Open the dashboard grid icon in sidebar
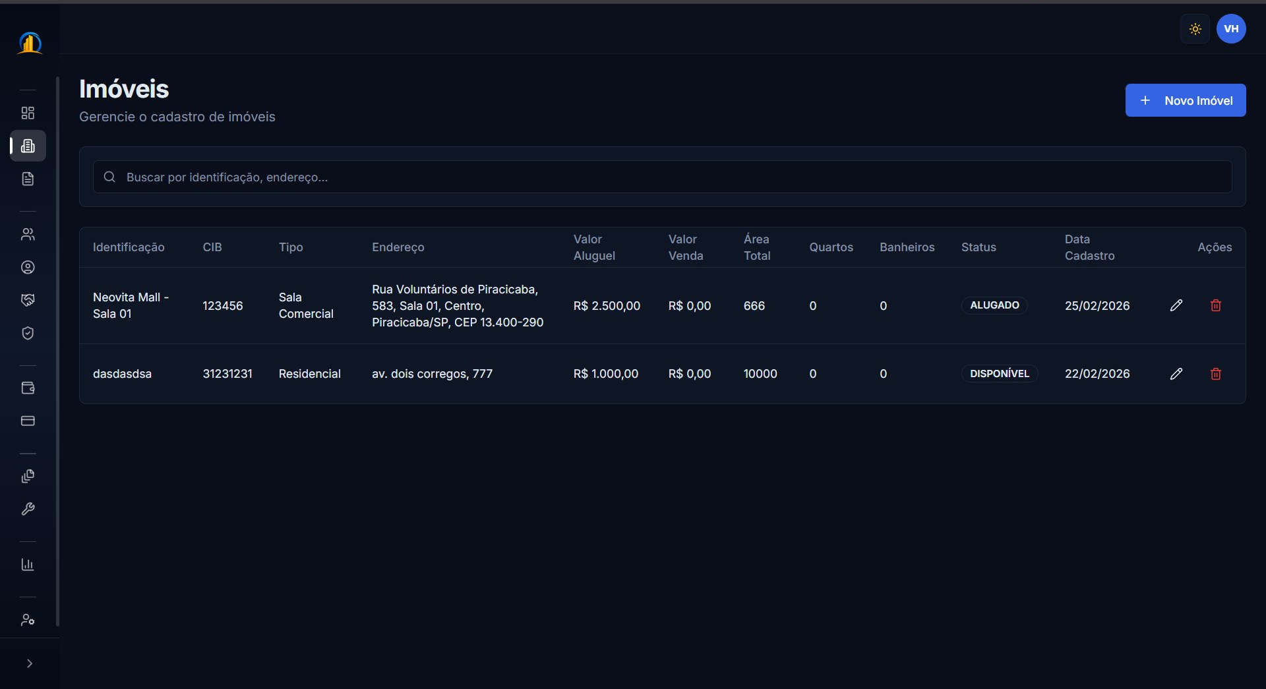The image size is (1266, 689). (28, 113)
